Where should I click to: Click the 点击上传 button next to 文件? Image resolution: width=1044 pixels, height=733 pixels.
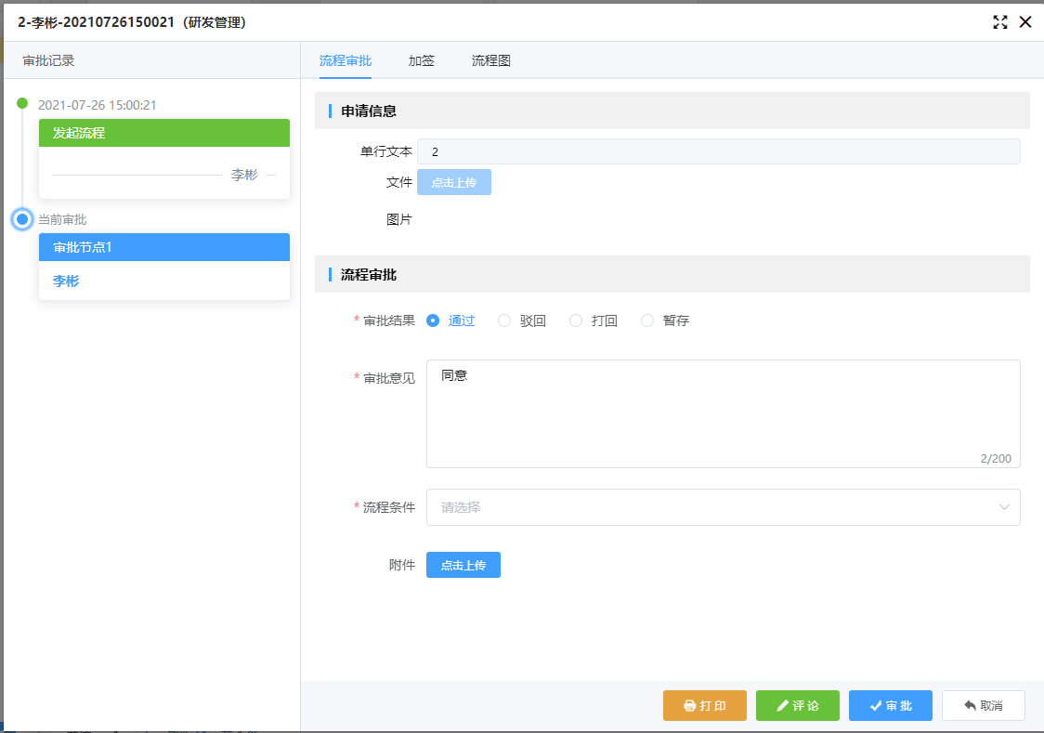pos(454,182)
